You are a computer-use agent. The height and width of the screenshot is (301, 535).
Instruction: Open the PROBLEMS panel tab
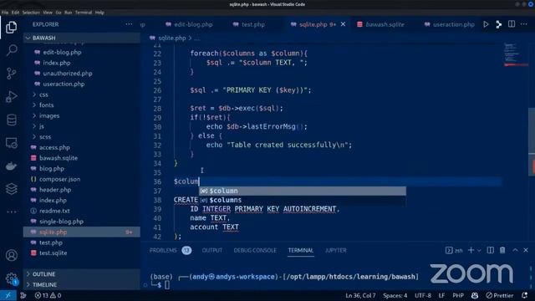(x=171, y=250)
